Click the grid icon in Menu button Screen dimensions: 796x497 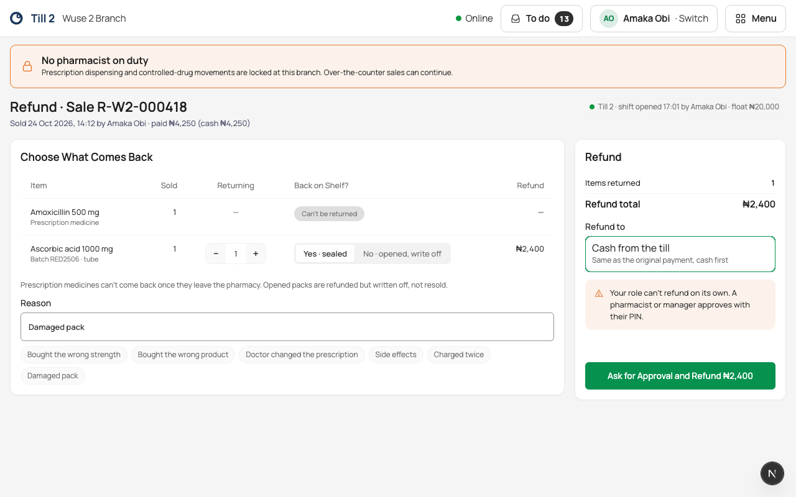[x=741, y=19]
